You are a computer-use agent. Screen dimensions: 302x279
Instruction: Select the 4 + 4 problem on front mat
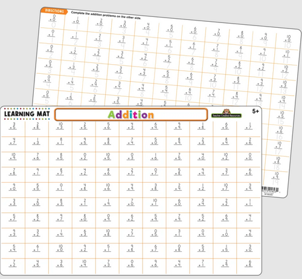[x=178, y=263]
